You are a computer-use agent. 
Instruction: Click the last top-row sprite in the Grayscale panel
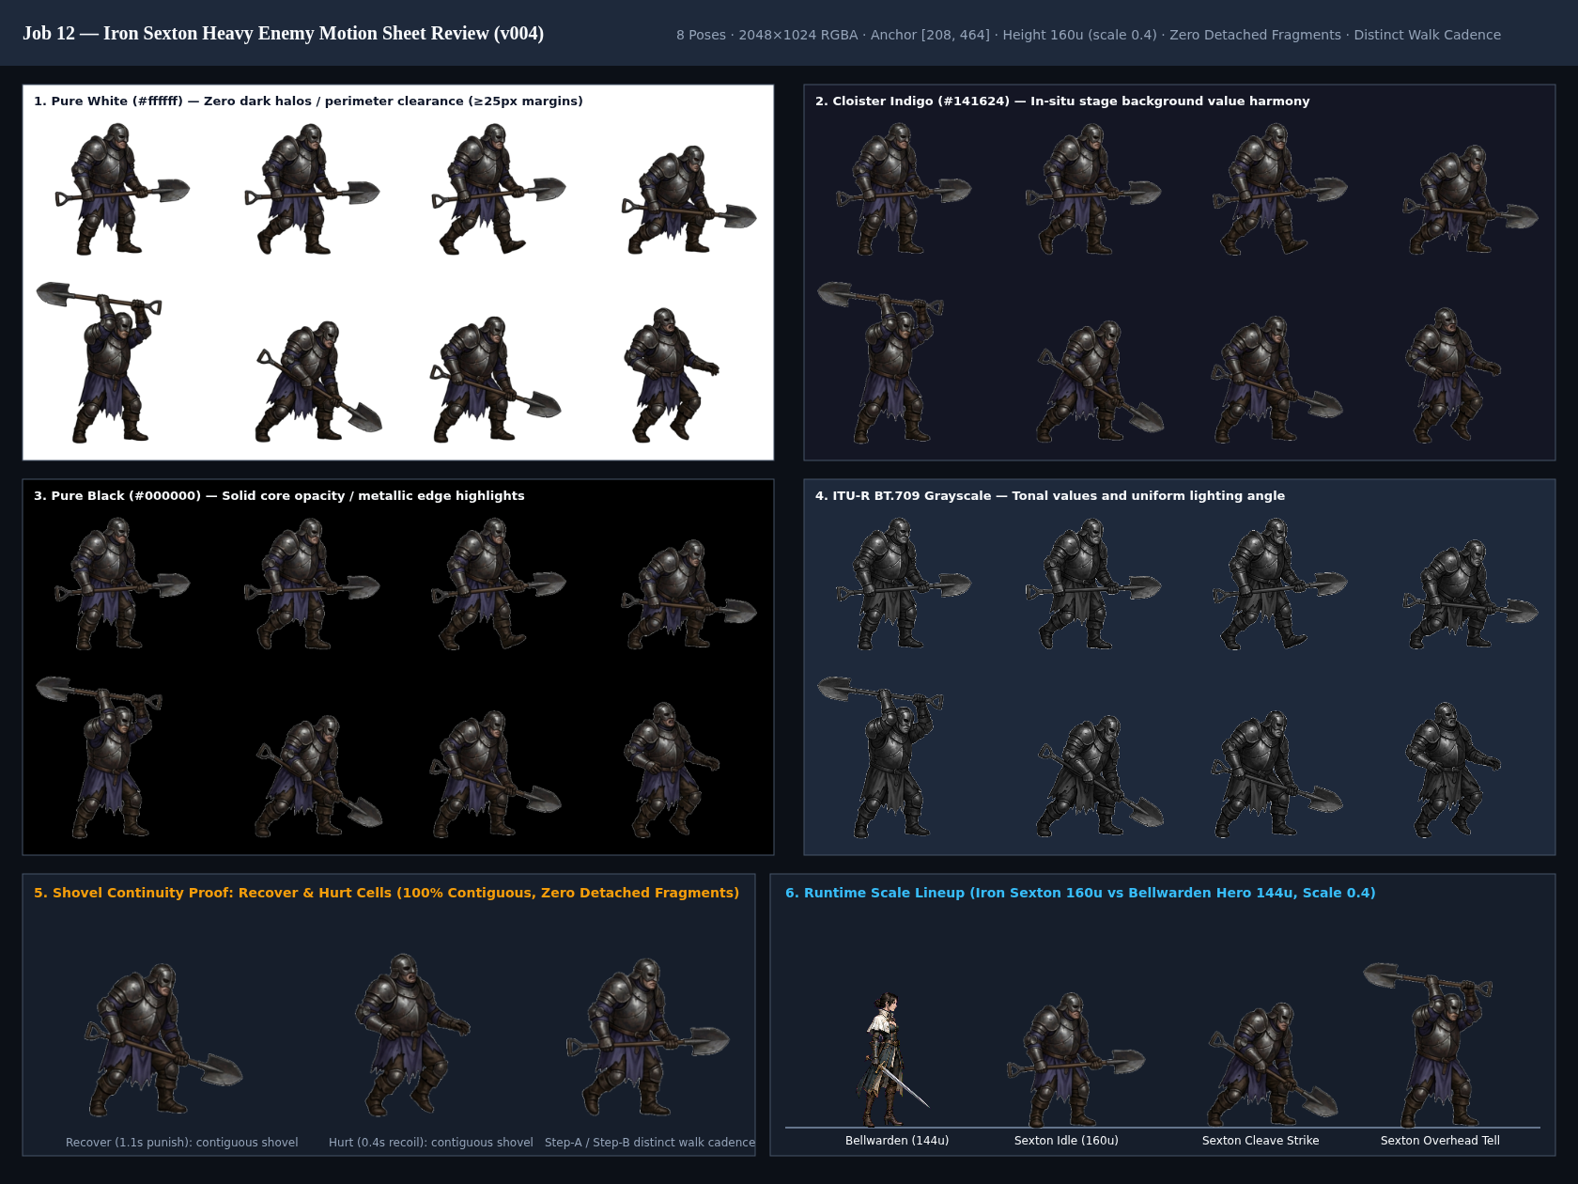[x=1470, y=594]
